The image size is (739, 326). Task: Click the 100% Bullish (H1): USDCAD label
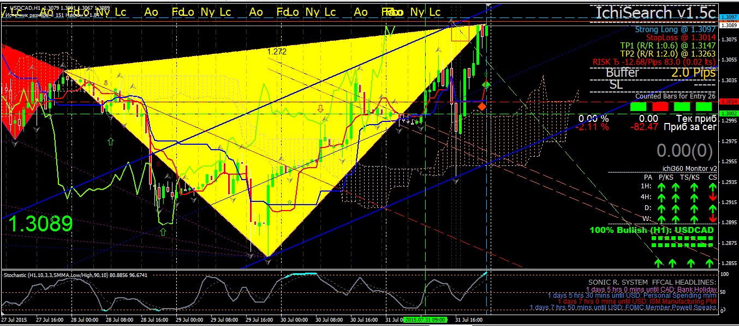point(652,230)
